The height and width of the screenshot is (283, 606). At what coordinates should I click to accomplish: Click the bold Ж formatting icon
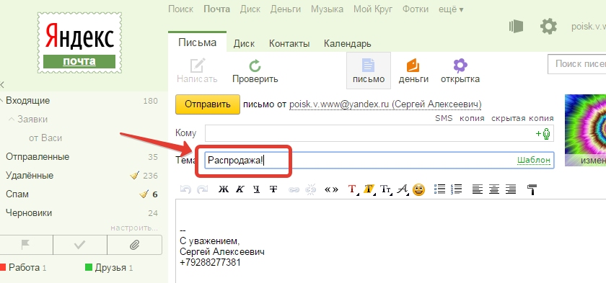224,189
